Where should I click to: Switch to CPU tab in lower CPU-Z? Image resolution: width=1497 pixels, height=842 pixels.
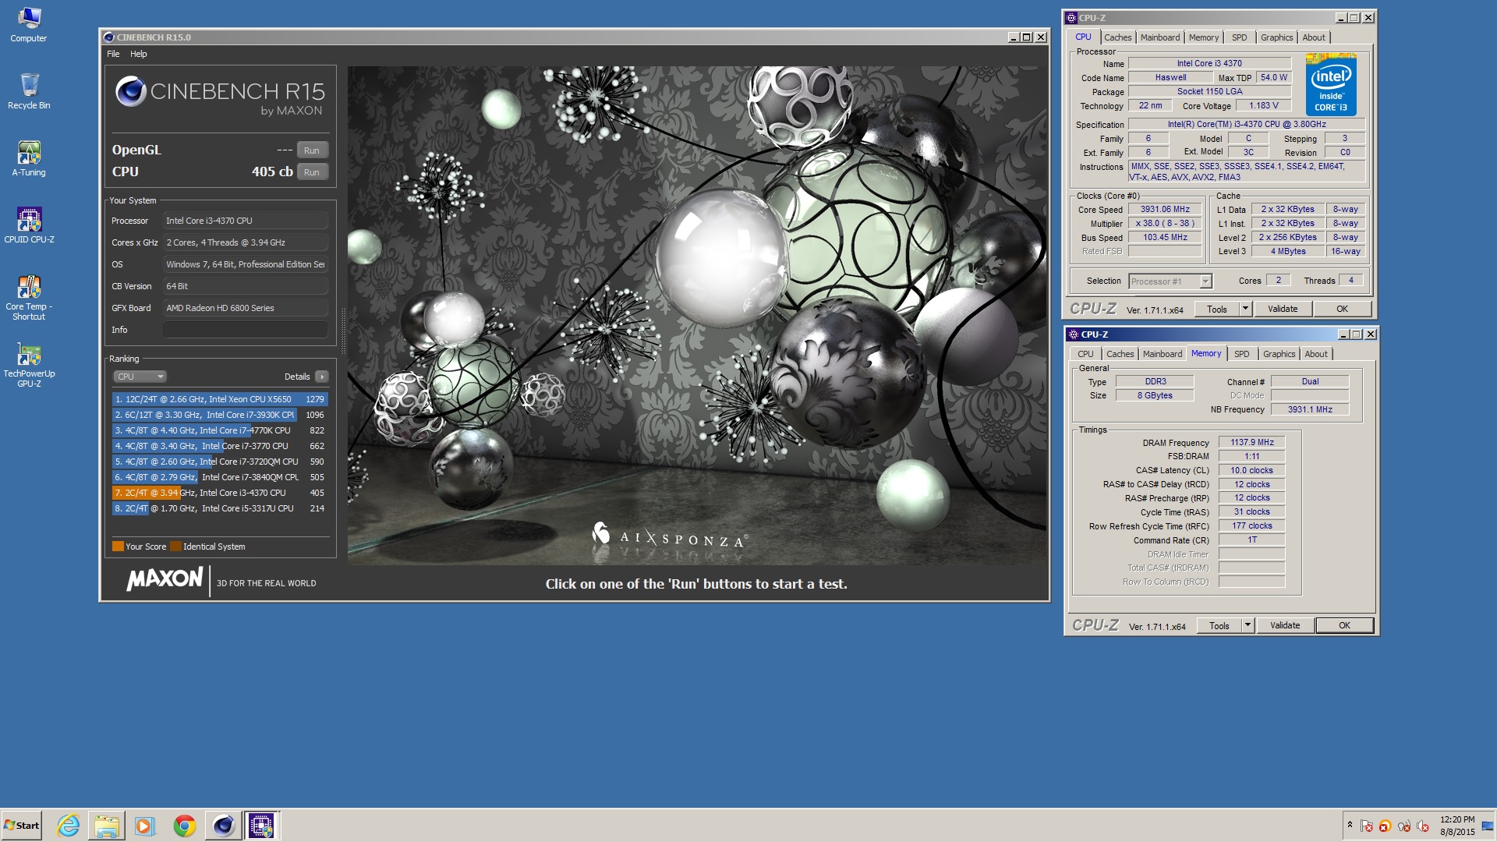point(1085,354)
